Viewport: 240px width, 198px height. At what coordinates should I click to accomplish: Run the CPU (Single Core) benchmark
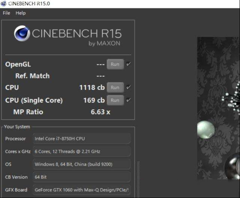click(x=115, y=100)
